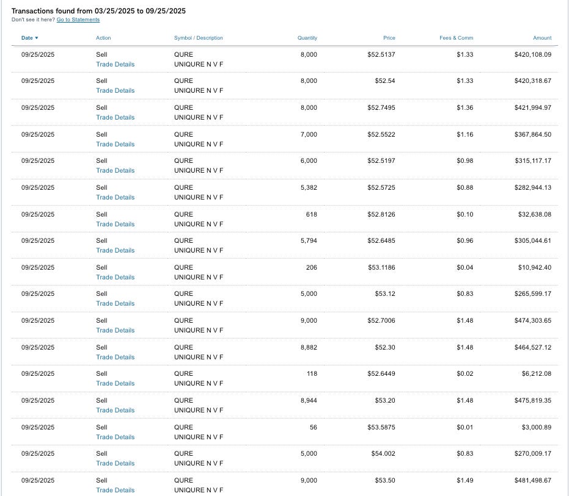569x496 pixels.
Task: Select the fee $1.36
Action: 465,107
